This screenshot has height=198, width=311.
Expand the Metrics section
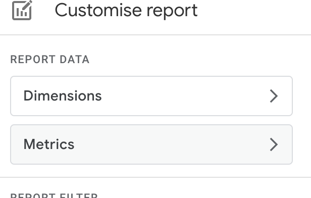coord(151,144)
